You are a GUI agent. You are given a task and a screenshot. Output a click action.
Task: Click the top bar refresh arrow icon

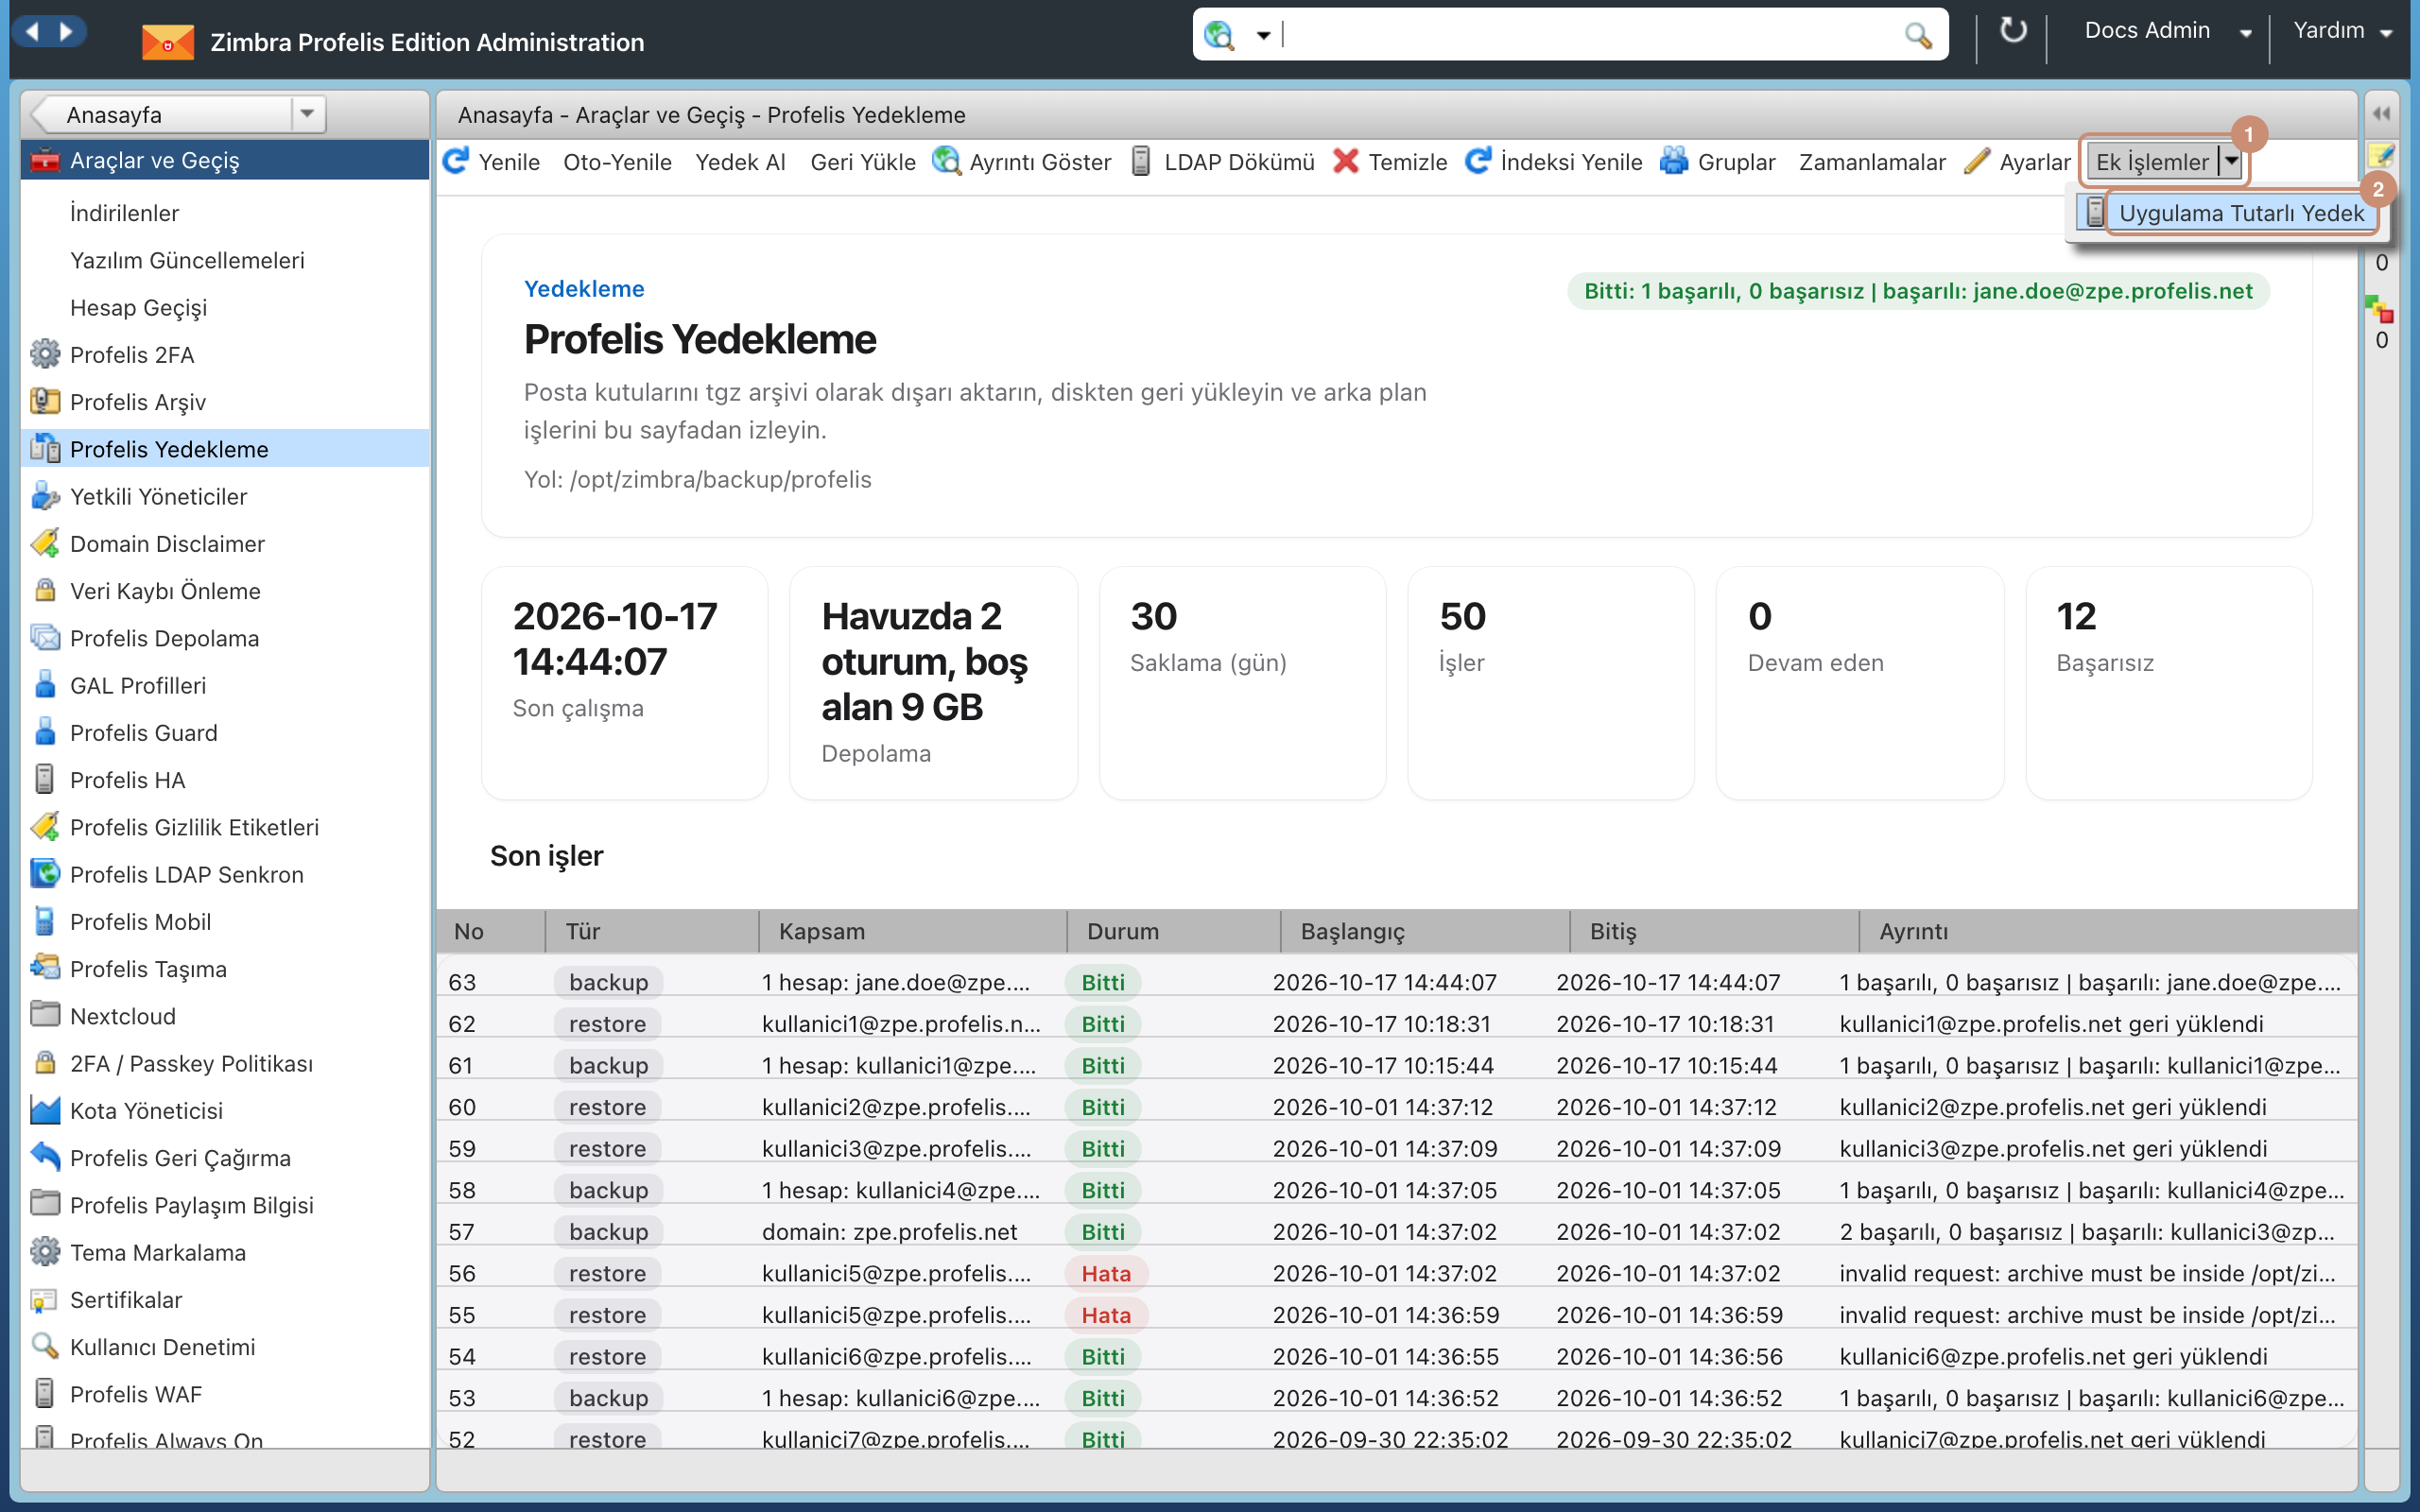pyautogui.click(x=2012, y=31)
